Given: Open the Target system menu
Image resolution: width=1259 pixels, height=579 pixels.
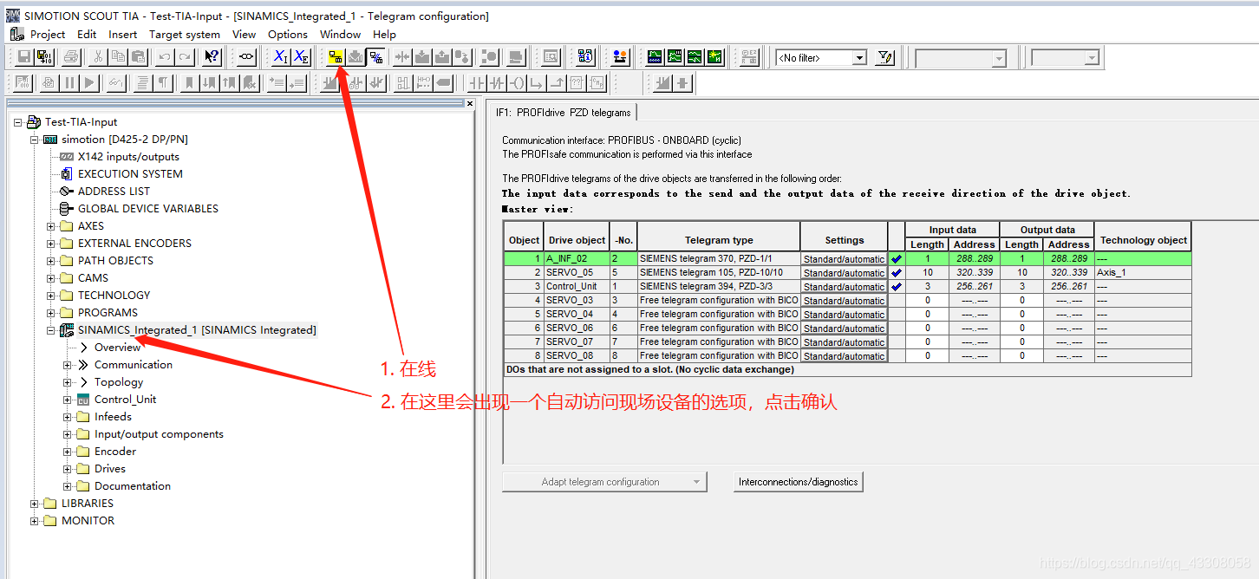Looking at the screenshot, I should (x=185, y=35).
